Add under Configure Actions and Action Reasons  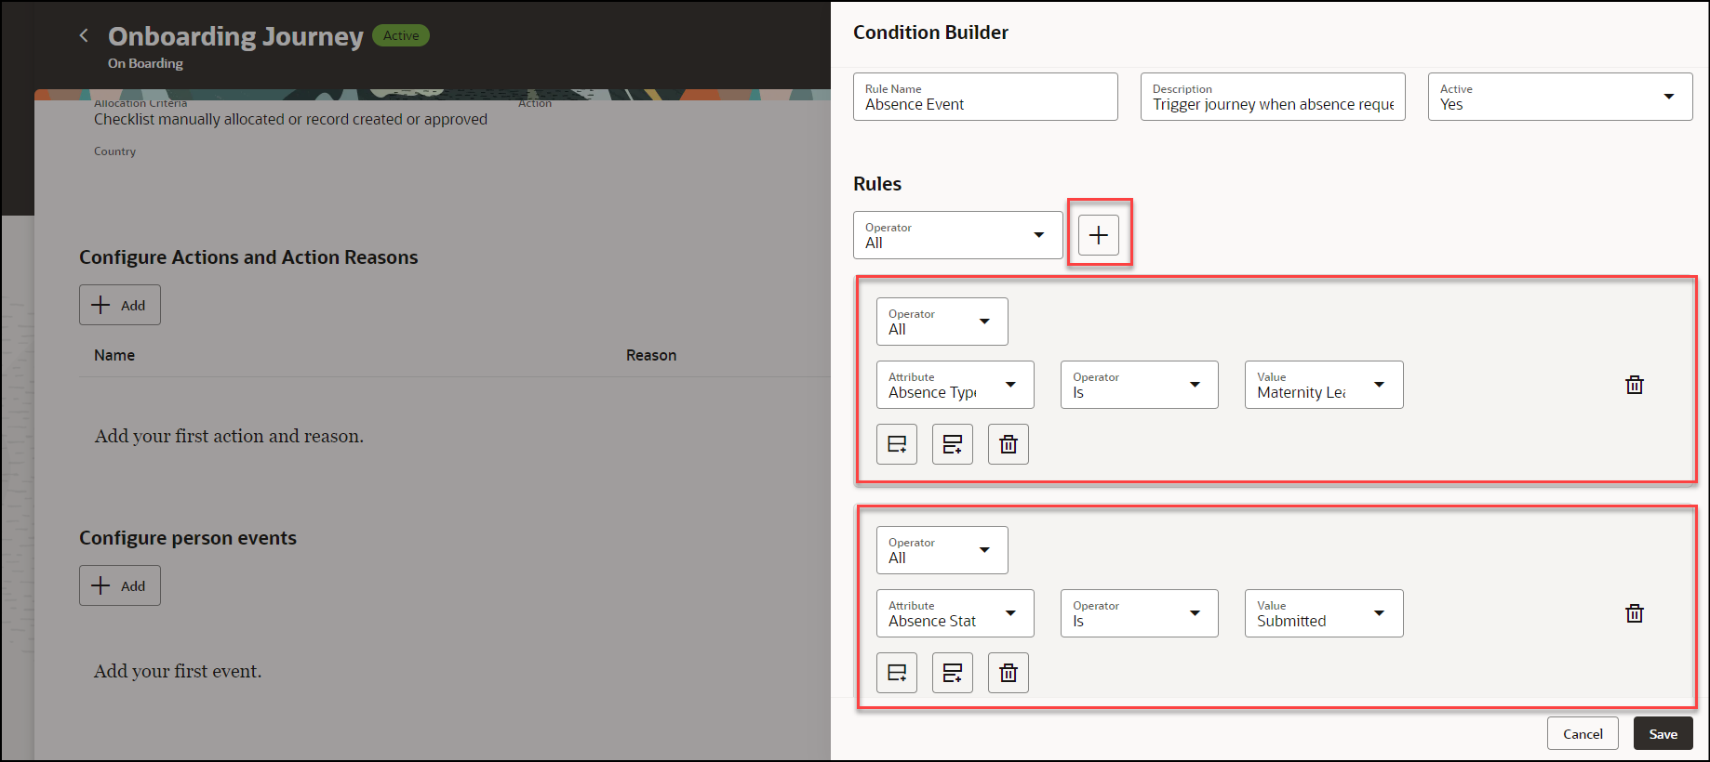120,305
